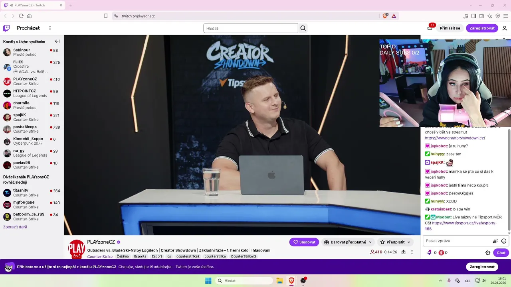This screenshot has width=511, height=287.
Task: Click Zaregistrovat in purple banner
Action: 482,267
